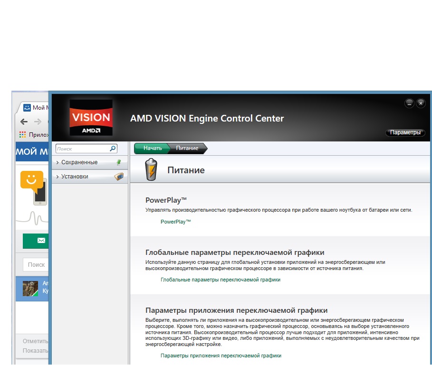Close the AMD Control Center window
Screen dimensions: 432x365
click(421, 103)
